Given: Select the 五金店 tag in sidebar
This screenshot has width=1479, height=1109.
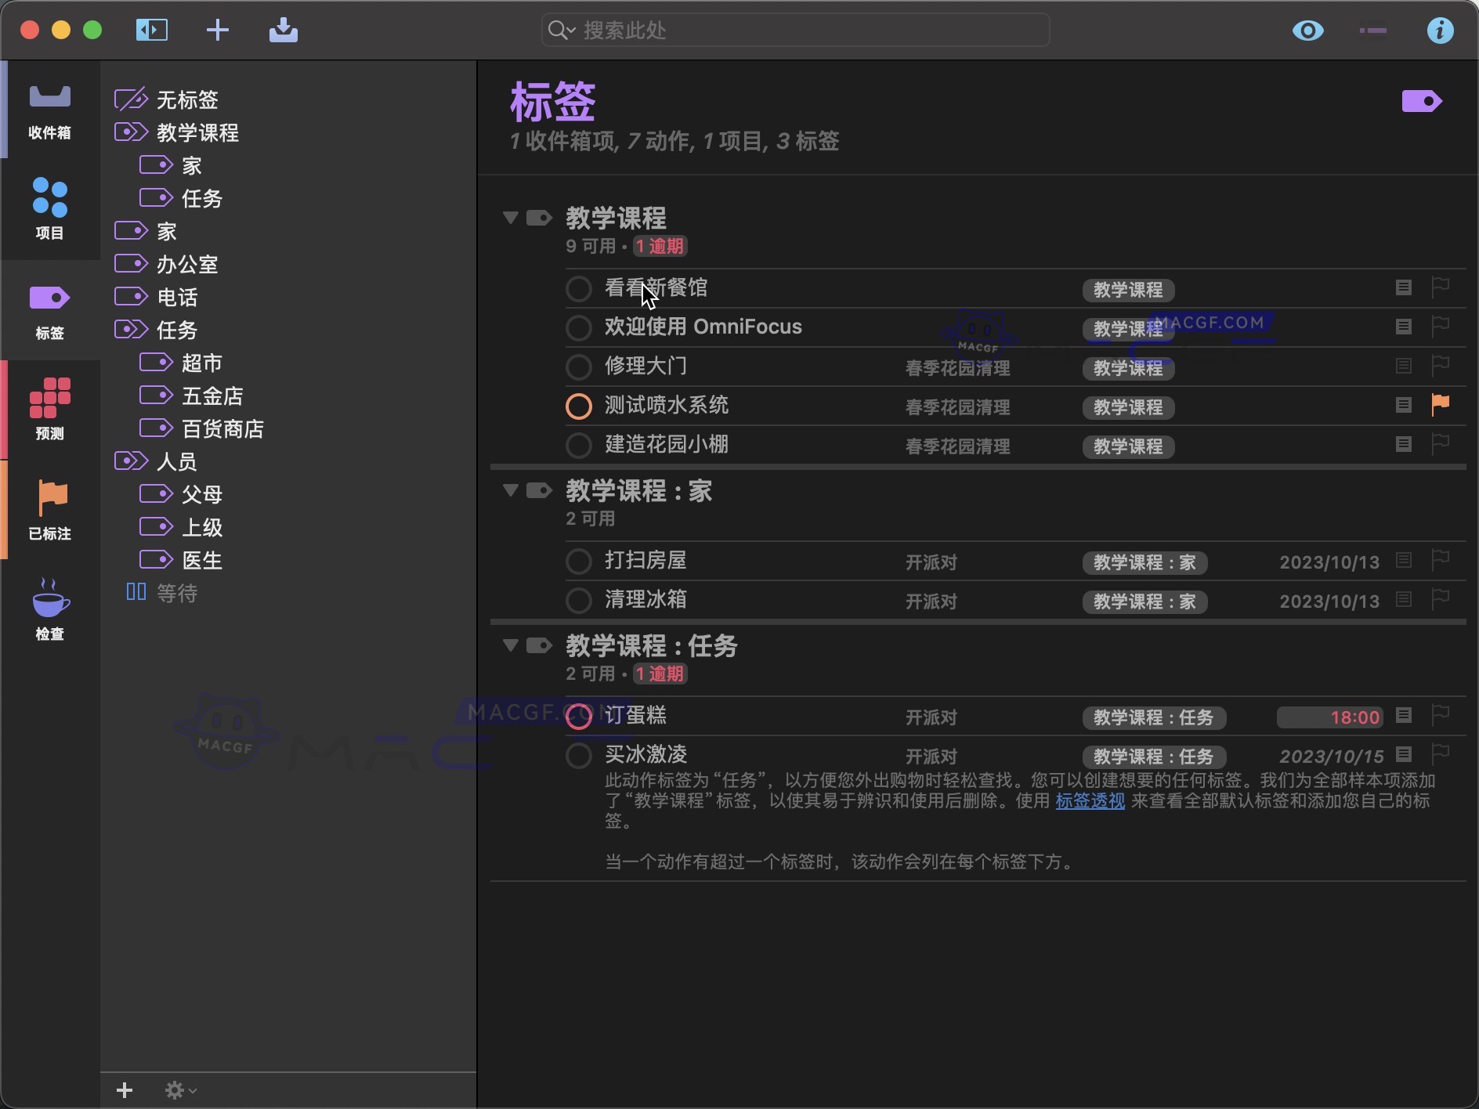Looking at the screenshot, I should coord(212,395).
